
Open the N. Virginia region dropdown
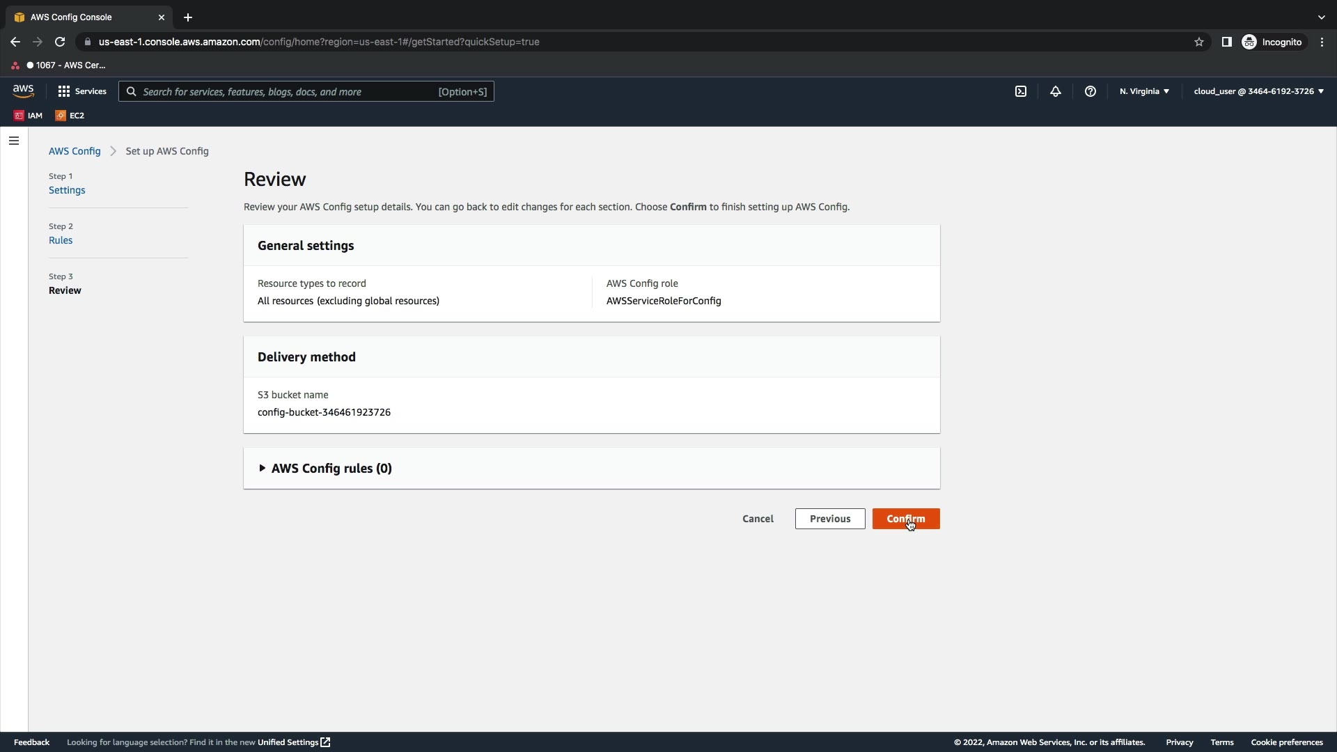[x=1144, y=91]
